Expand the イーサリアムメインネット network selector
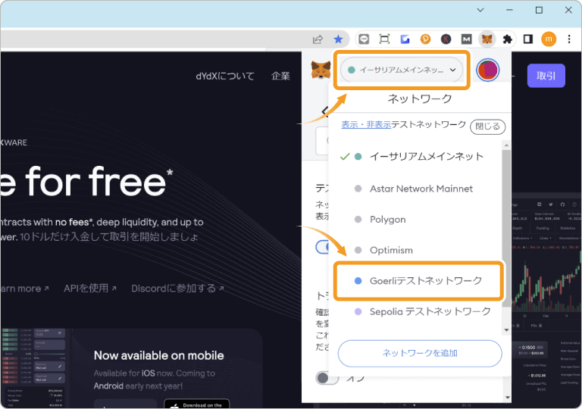Viewport: 582px width, 409px height. (x=402, y=70)
